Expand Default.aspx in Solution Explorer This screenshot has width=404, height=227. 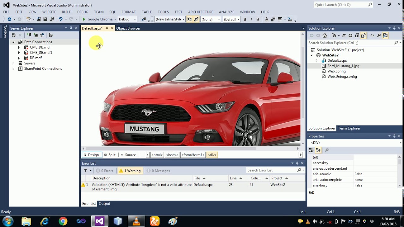[317, 61]
